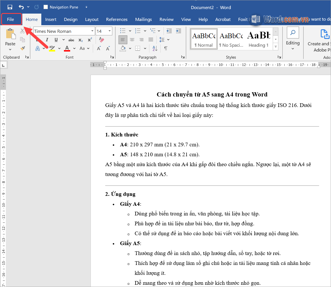Decrease paragraph indent
The height and width of the screenshot is (287, 331).
[x=169, y=31]
